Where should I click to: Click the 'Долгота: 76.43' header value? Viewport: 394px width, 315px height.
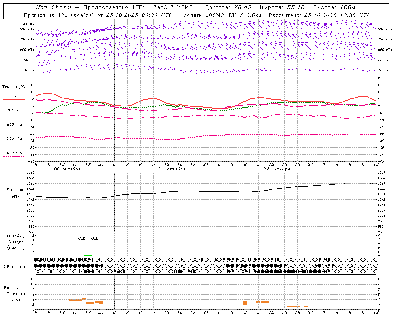tap(228, 7)
